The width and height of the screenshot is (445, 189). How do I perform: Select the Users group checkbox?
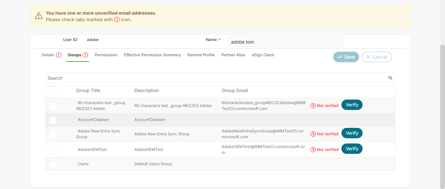tap(52, 165)
